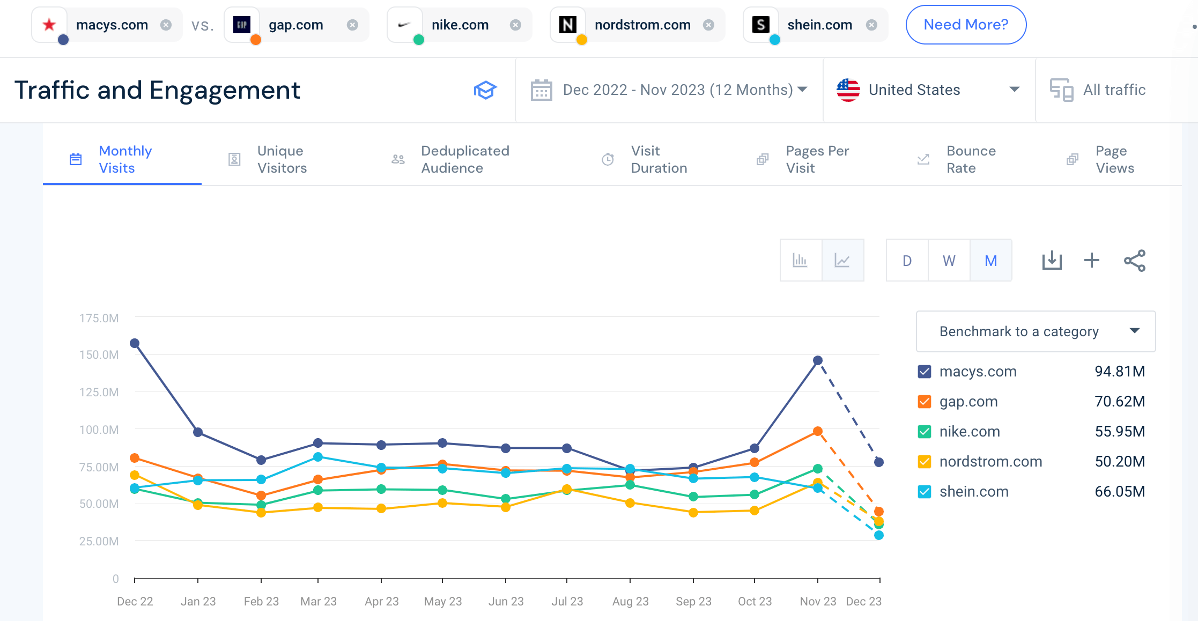Remove nordstrom.com from comparison
The height and width of the screenshot is (621, 1198).
708,25
